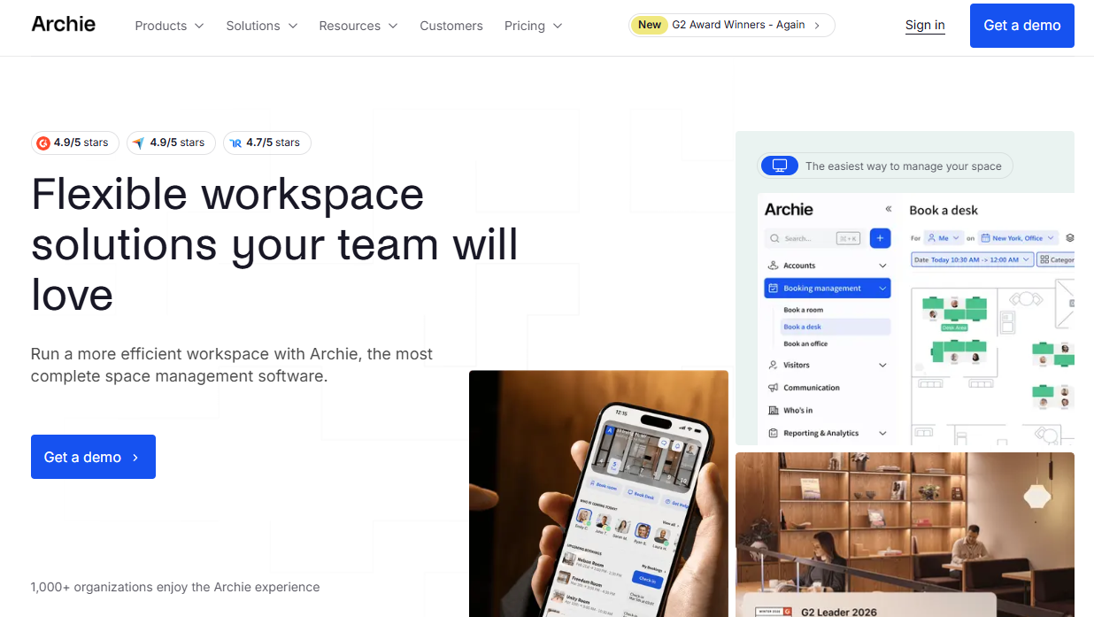Click the Booking management calendar icon
Screen dimensions: 1094x617
pyautogui.click(x=774, y=289)
